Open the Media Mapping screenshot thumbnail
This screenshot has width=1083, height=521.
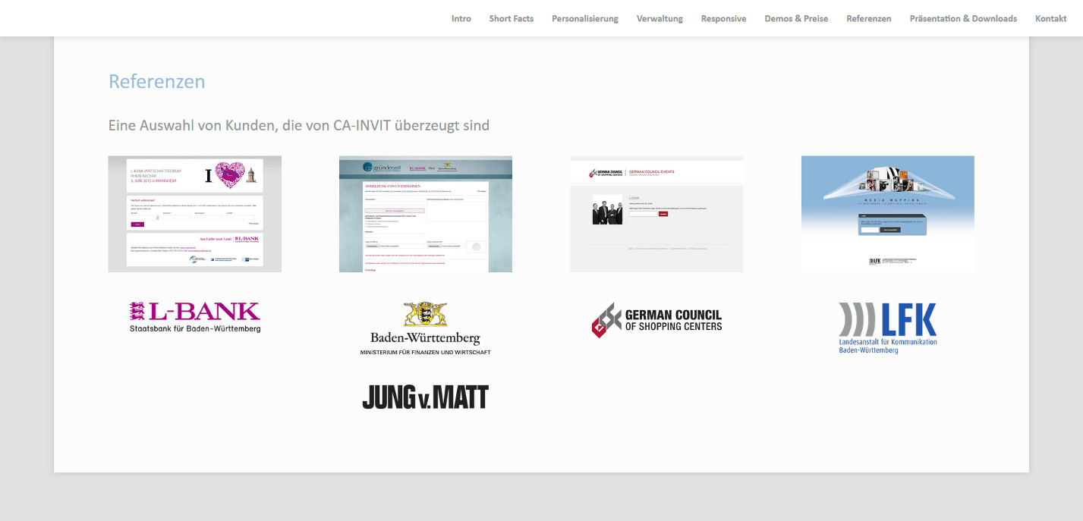(x=888, y=214)
